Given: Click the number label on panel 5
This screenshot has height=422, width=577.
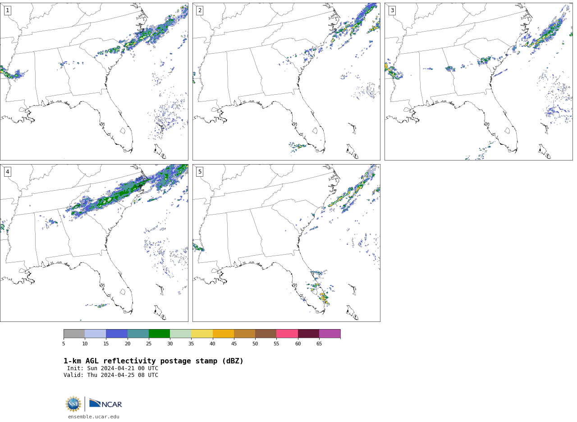Looking at the screenshot, I should (x=200, y=172).
